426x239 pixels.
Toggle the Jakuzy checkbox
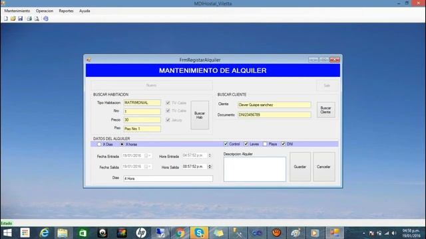(x=168, y=119)
